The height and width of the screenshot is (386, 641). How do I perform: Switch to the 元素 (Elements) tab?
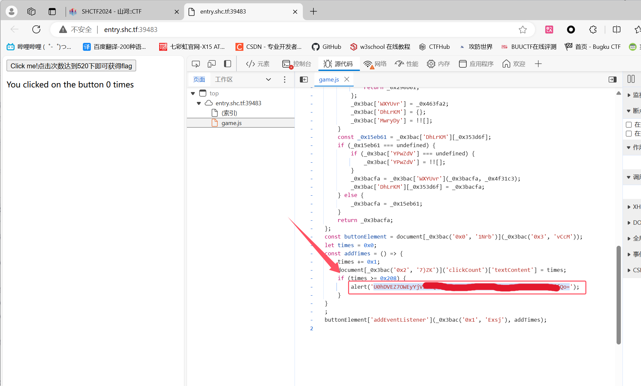pos(258,64)
